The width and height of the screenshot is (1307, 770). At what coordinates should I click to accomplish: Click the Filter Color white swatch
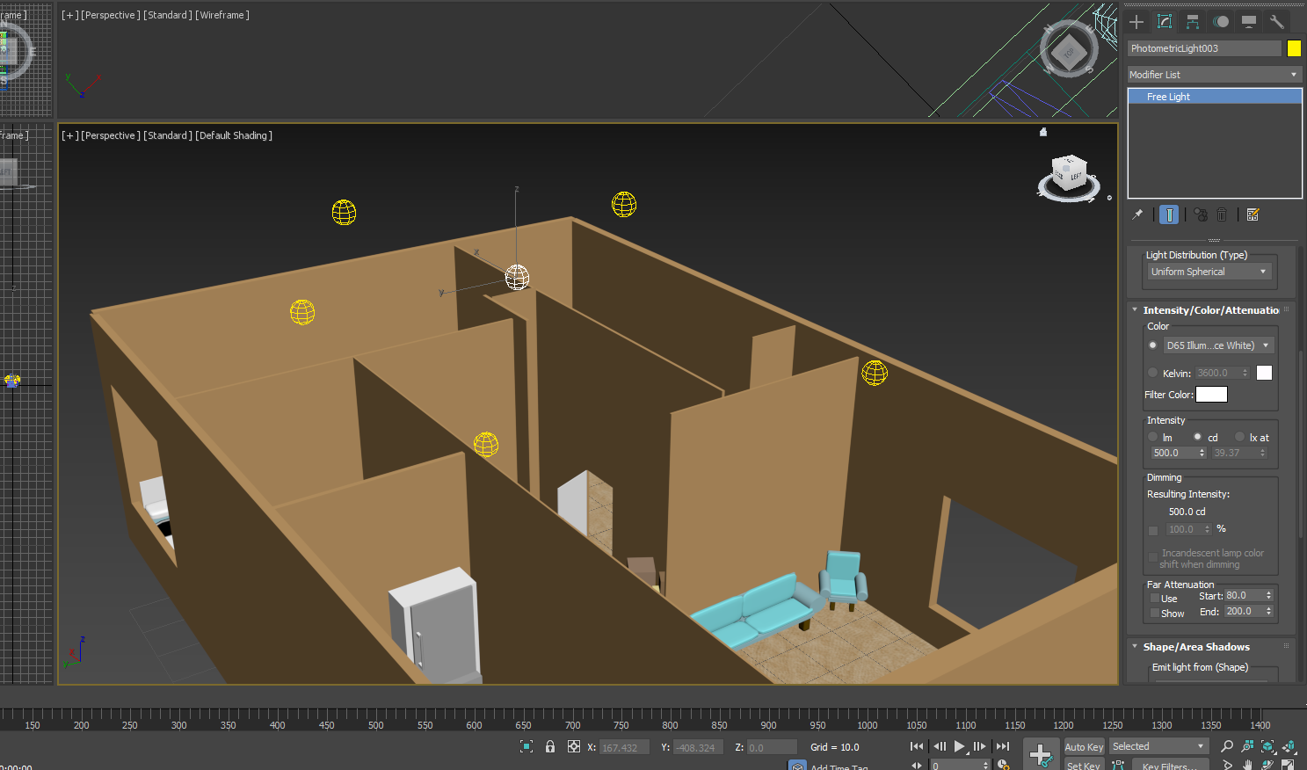[x=1211, y=395]
